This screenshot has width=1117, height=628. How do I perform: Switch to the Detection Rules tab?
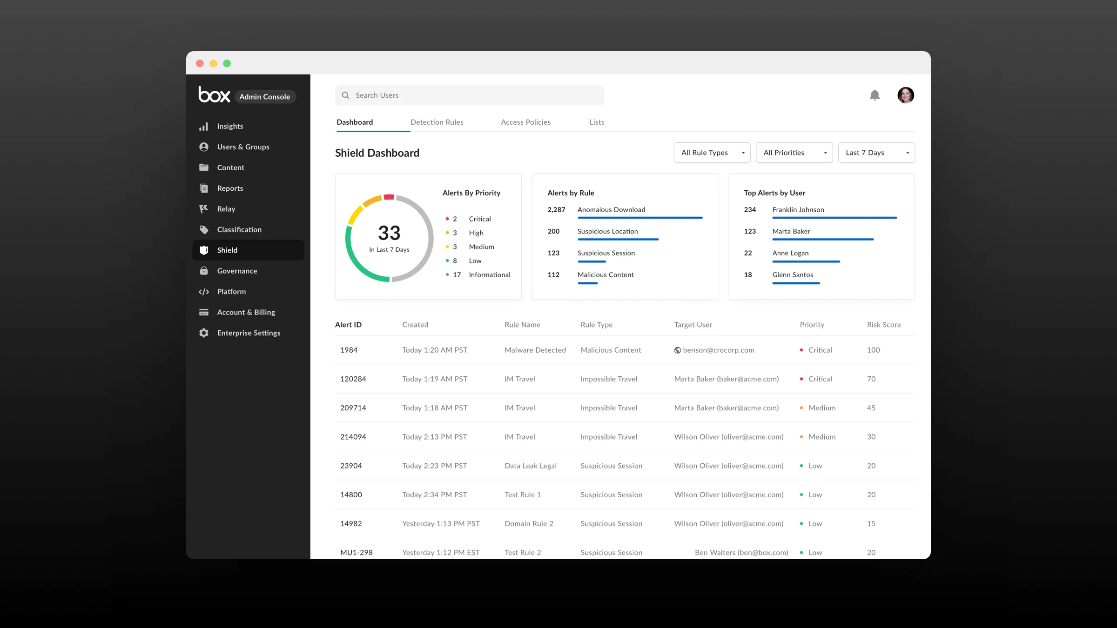(x=437, y=122)
